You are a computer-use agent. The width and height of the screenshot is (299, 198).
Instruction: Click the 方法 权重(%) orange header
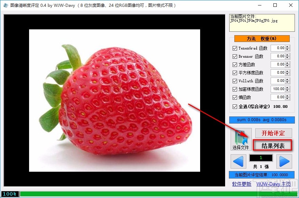click(x=262, y=39)
